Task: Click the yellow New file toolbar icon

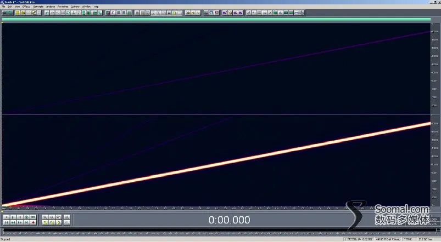Action: 18,13
